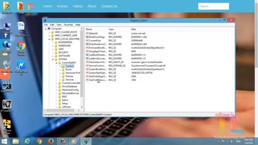Click the PreshutdownOrder value icon
This screenshot has height=145, width=258.
pos(87,62)
